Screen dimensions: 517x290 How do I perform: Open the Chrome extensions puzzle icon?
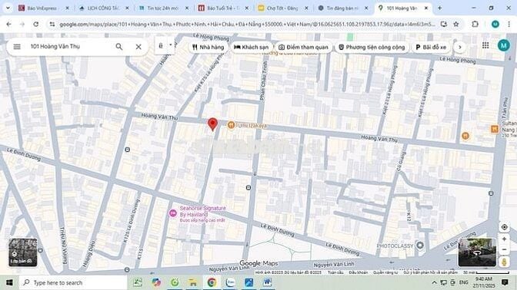click(475, 24)
